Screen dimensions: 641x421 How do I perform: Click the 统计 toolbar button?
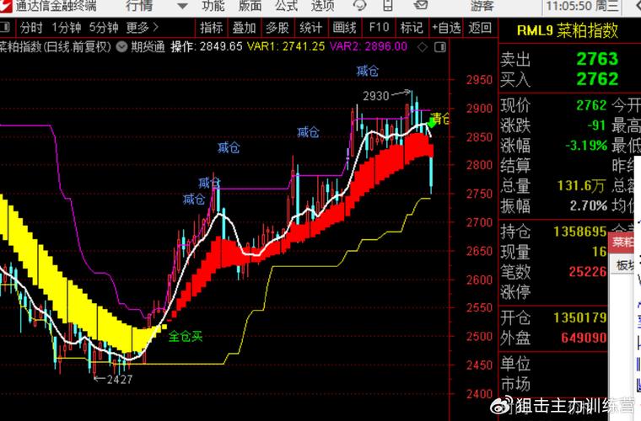click(x=310, y=28)
